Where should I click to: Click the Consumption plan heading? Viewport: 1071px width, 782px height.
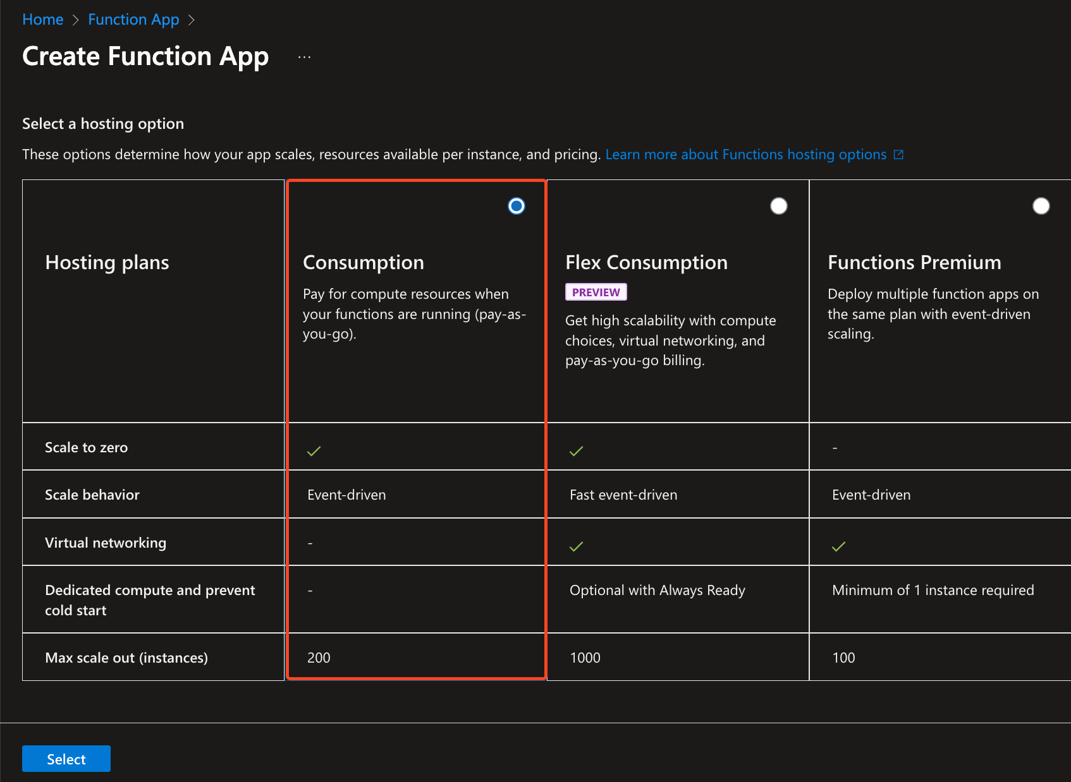click(x=364, y=263)
